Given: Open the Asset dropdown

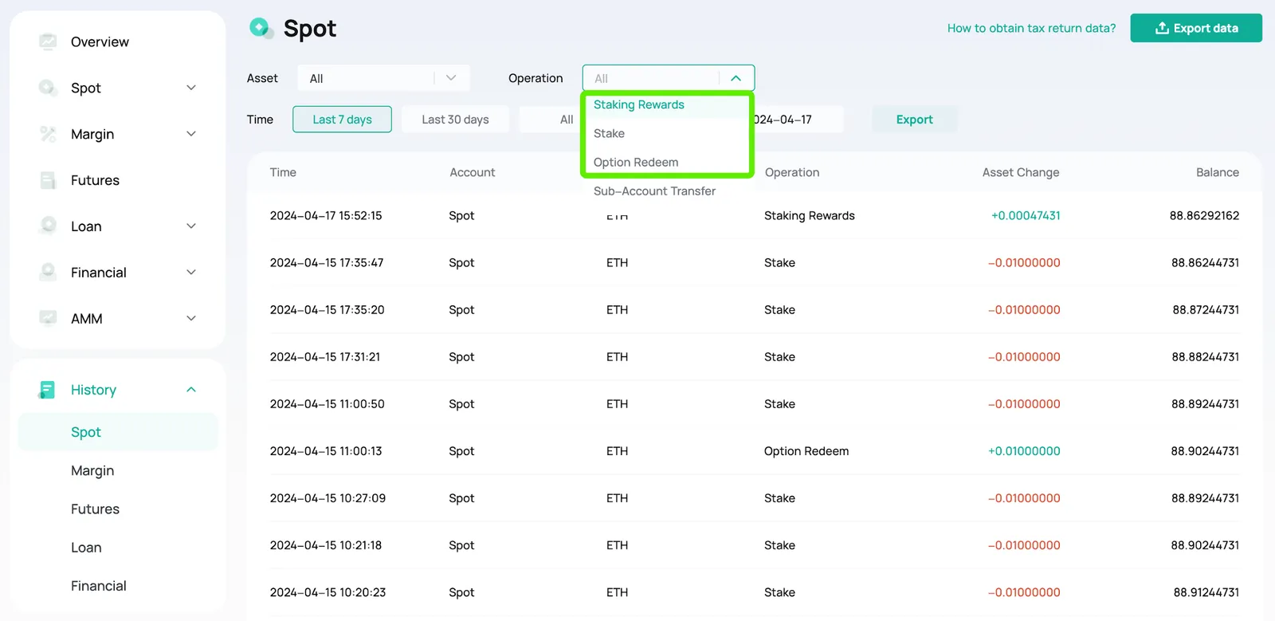Looking at the screenshot, I should (383, 78).
